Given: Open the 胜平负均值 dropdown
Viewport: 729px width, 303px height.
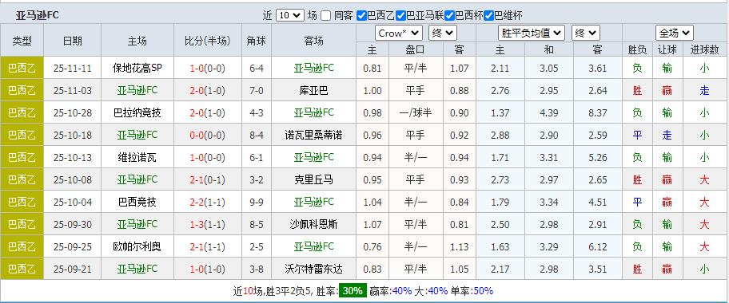Looking at the screenshot, I should (532, 33).
